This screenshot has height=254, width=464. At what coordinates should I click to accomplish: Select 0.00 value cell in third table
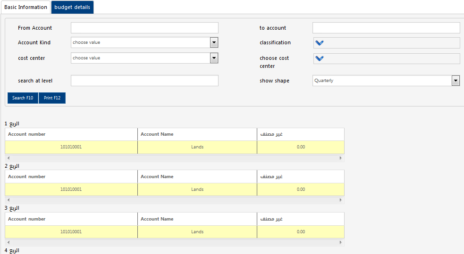[301, 232]
